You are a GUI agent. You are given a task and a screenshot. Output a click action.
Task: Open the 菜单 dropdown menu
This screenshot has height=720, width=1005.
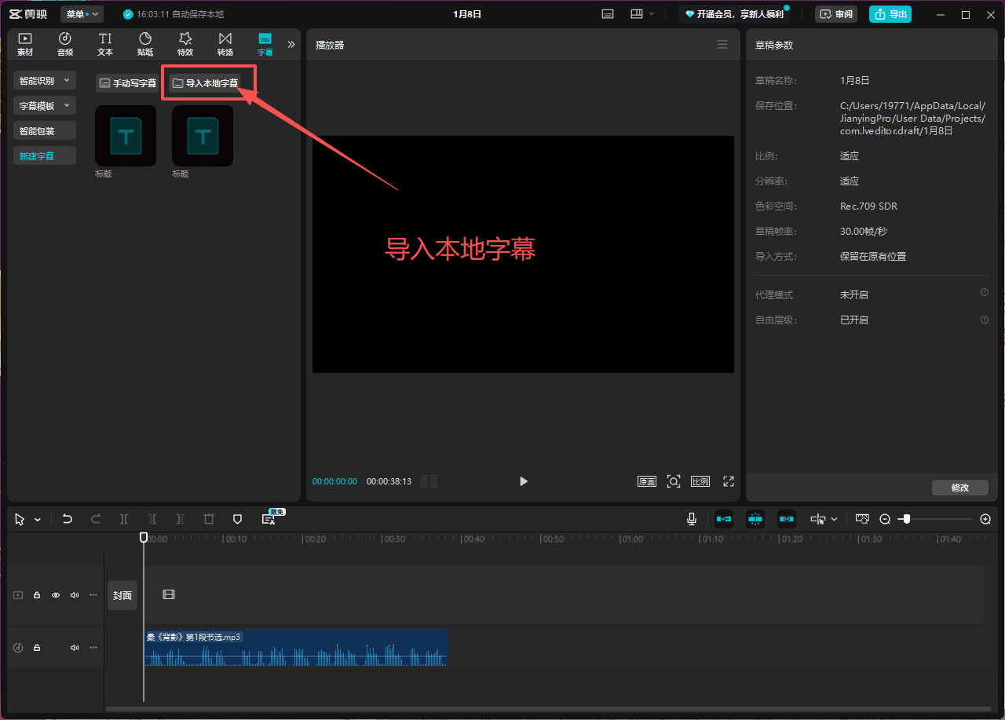[x=82, y=14]
